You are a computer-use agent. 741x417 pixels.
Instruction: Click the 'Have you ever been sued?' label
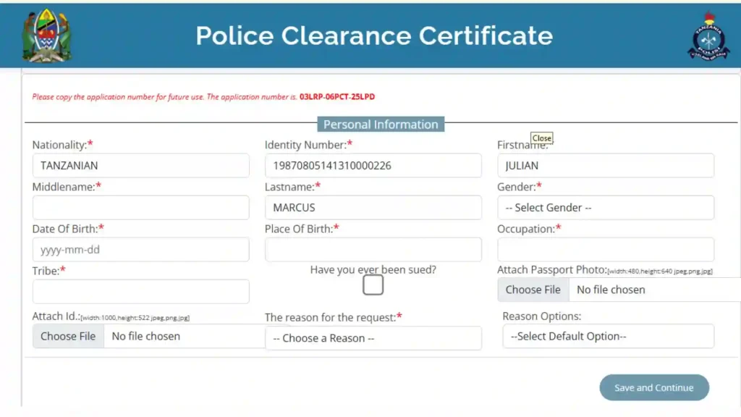point(373,269)
